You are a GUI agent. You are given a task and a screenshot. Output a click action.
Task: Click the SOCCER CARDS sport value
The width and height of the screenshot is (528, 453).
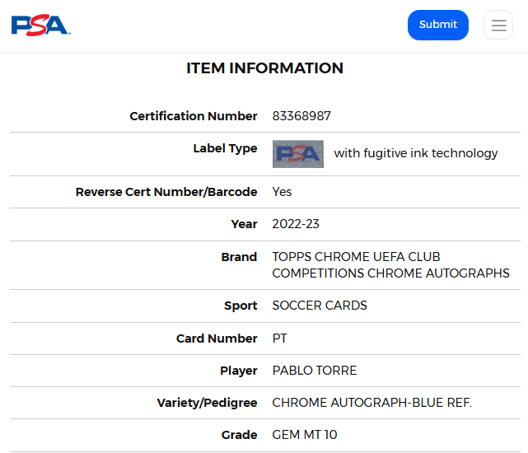click(320, 306)
